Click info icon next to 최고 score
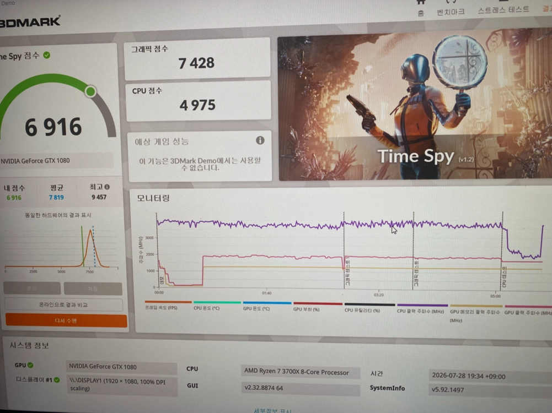 pyautogui.click(x=107, y=187)
